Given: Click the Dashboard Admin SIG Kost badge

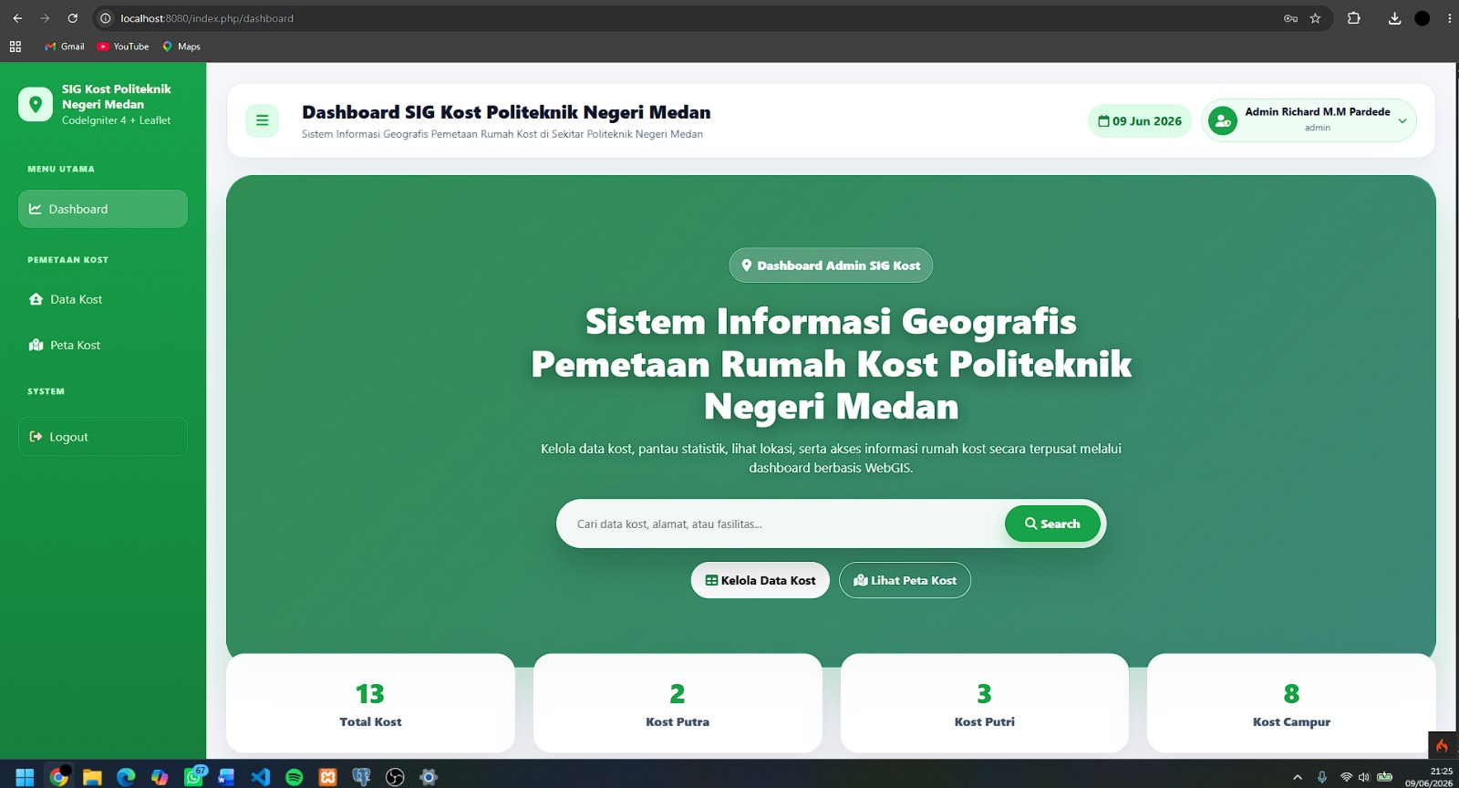Looking at the screenshot, I should pos(831,265).
